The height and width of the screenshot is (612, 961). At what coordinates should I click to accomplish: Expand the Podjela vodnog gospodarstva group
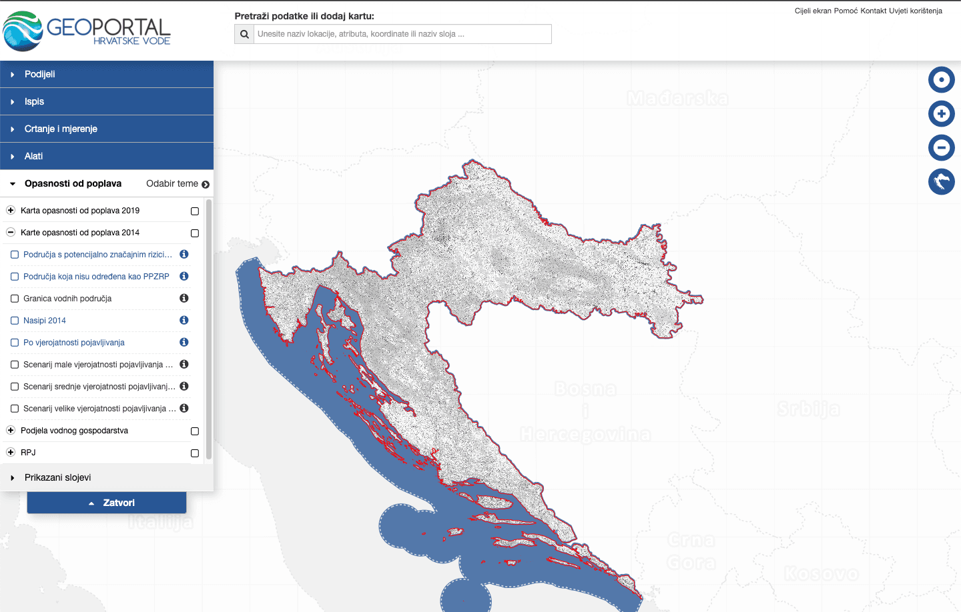click(11, 431)
